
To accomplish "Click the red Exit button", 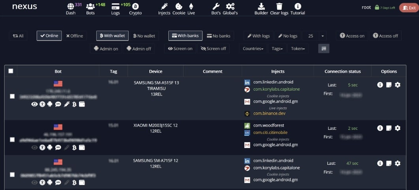I will tap(409, 8).
